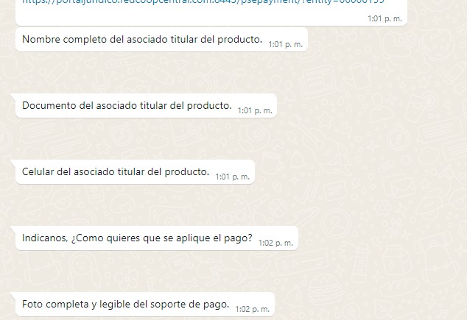This screenshot has width=467, height=320.
Task: Click the timestamp on the 'Nombre completo' message
Action: pyautogui.click(x=285, y=44)
